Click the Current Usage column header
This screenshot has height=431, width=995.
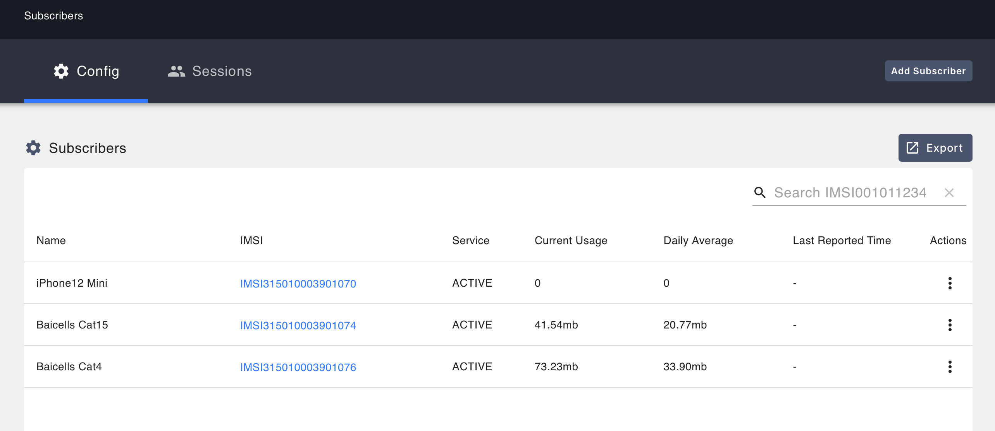point(571,240)
